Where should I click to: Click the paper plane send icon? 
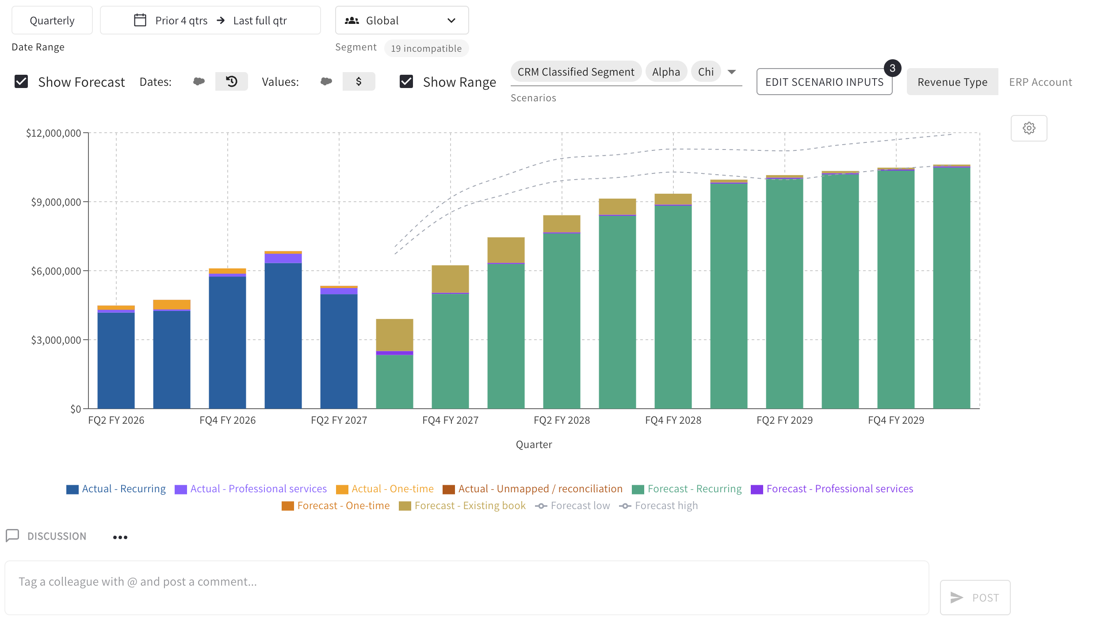956,598
